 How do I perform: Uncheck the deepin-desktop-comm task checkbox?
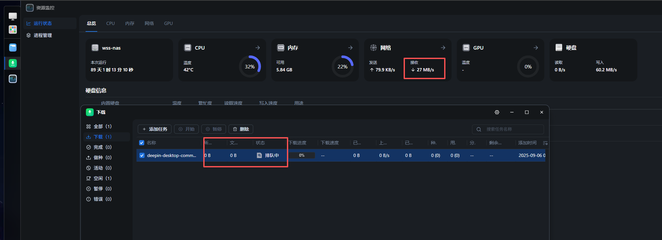142,155
